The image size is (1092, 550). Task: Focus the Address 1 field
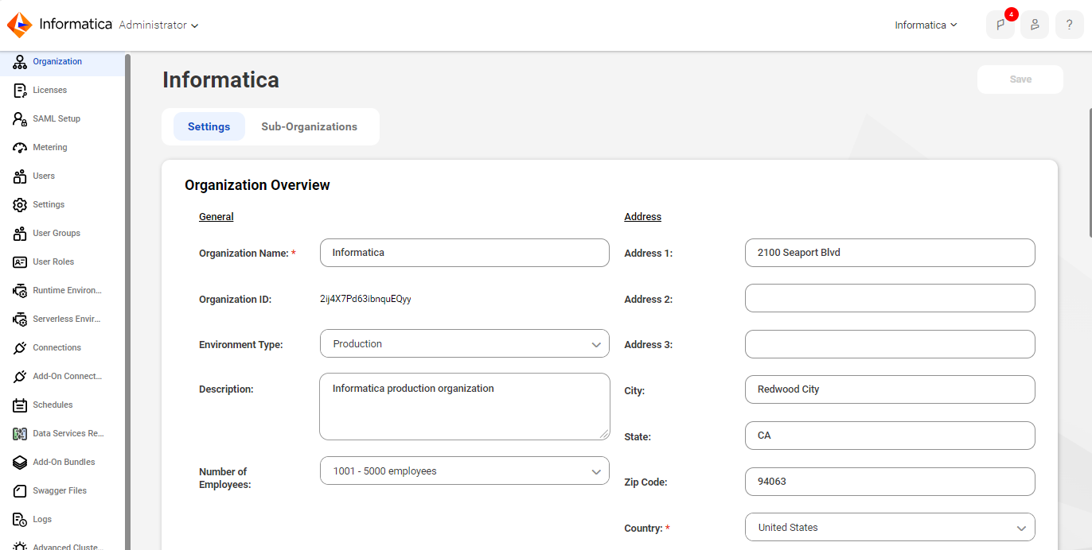click(x=890, y=253)
